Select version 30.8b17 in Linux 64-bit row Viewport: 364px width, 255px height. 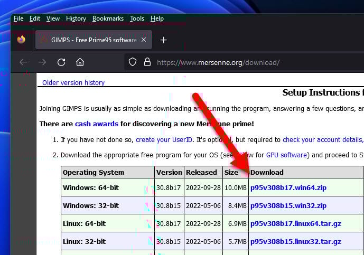169,223
